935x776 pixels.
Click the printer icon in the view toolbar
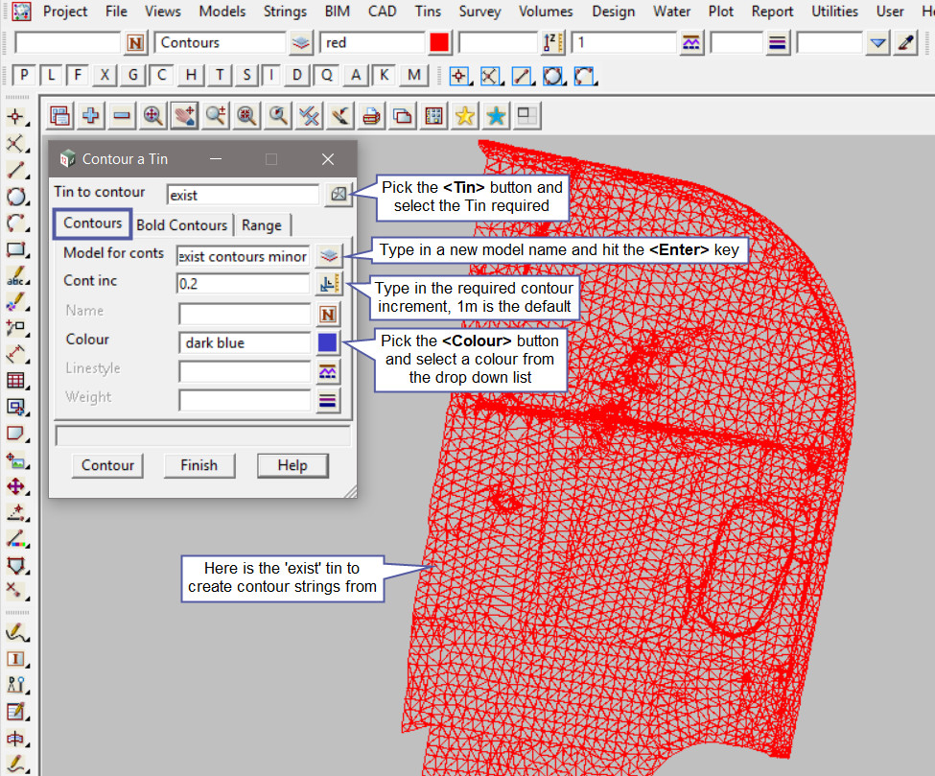[x=371, y=116]
